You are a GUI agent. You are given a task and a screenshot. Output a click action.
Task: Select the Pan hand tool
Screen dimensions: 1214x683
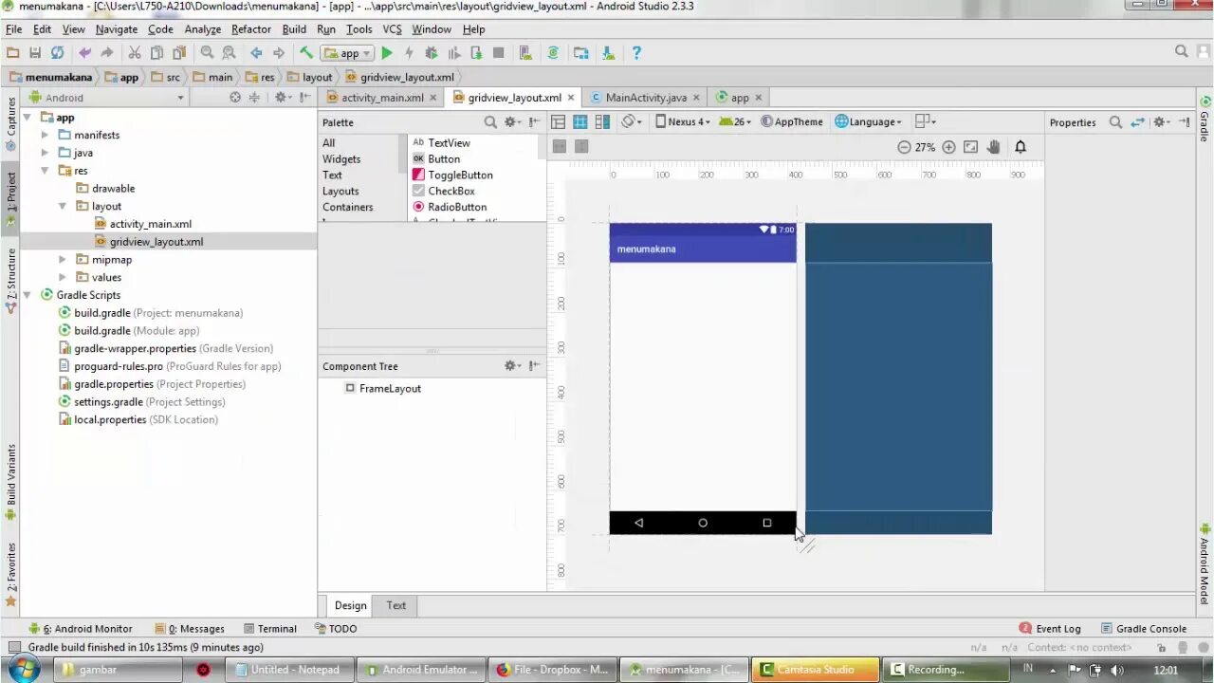993,147
